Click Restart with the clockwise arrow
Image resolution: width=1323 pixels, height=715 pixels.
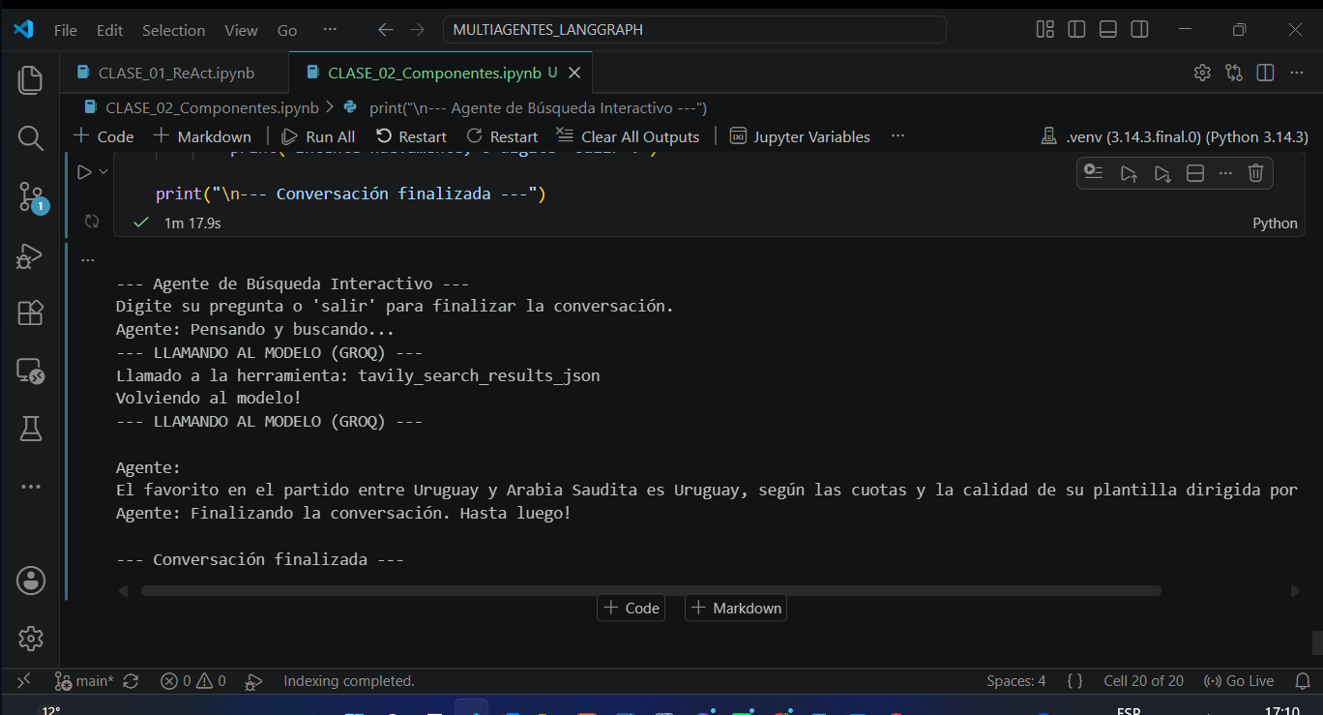pyautogui.click(x=502, y=136)
